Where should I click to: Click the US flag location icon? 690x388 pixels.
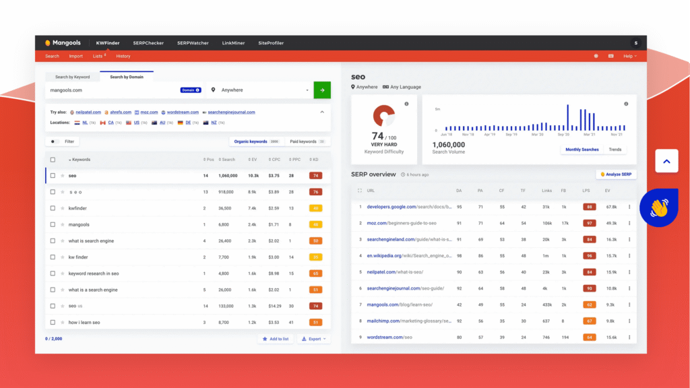point(129,123)
